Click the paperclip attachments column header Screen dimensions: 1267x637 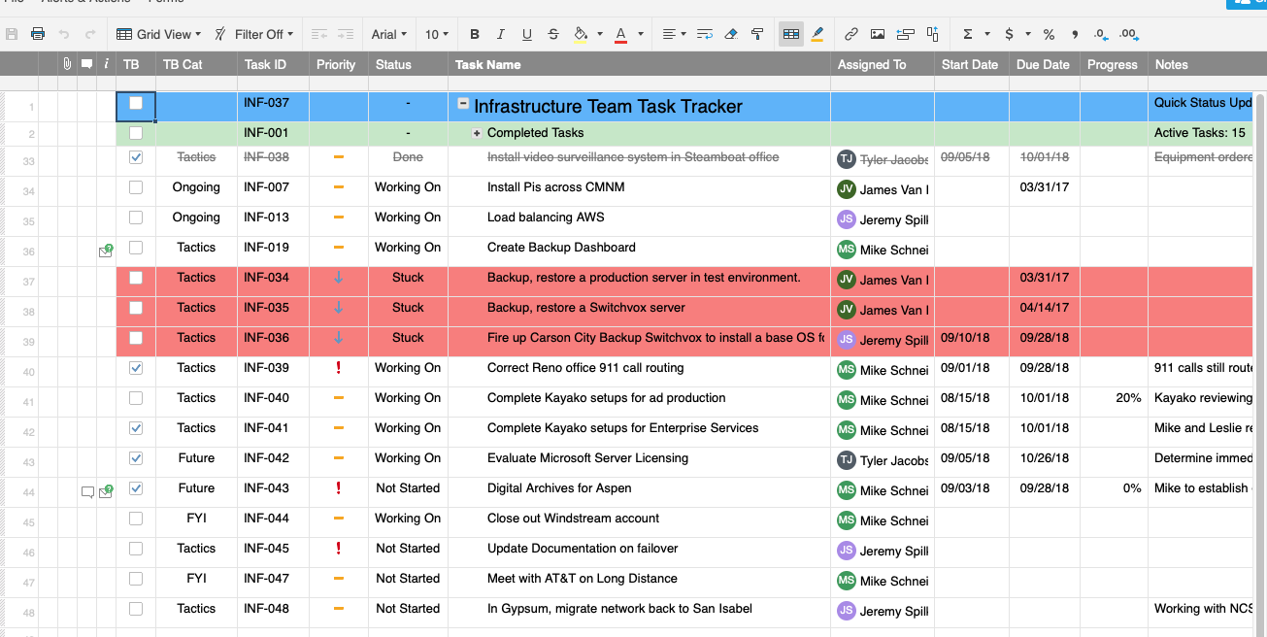67,64
